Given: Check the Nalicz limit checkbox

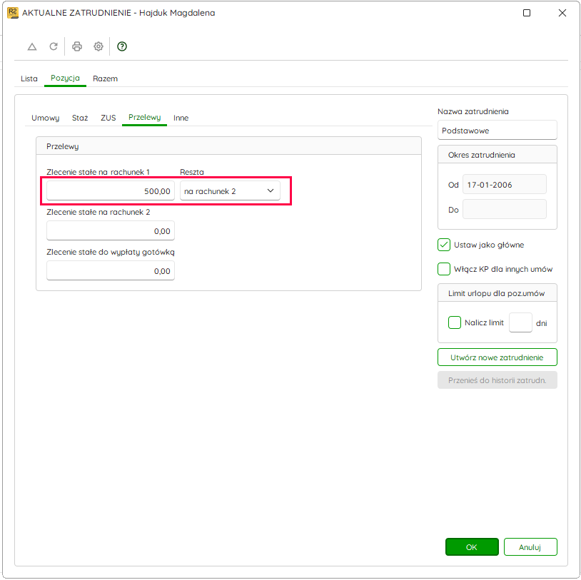Looking at the screenshot, I should point(455,322).
